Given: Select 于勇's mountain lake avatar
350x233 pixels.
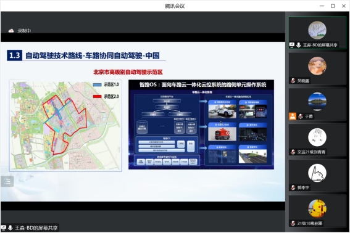Looking at the screenshot, I should tap(317, 102).
